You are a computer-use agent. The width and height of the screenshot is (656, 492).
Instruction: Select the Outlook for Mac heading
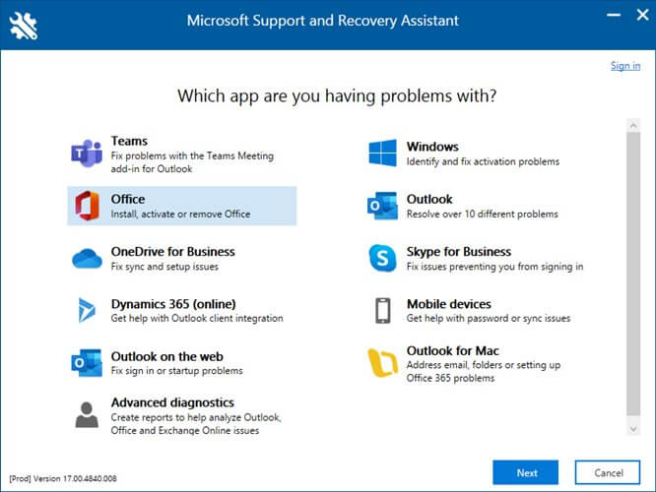point(453,350)
